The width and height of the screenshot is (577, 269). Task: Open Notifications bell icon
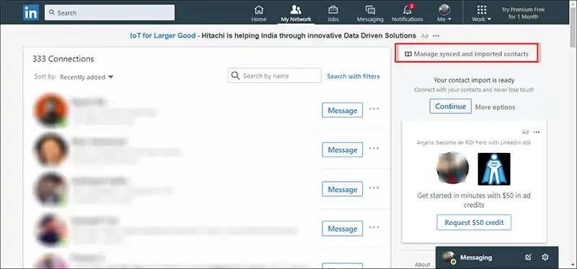click(407, 13)
